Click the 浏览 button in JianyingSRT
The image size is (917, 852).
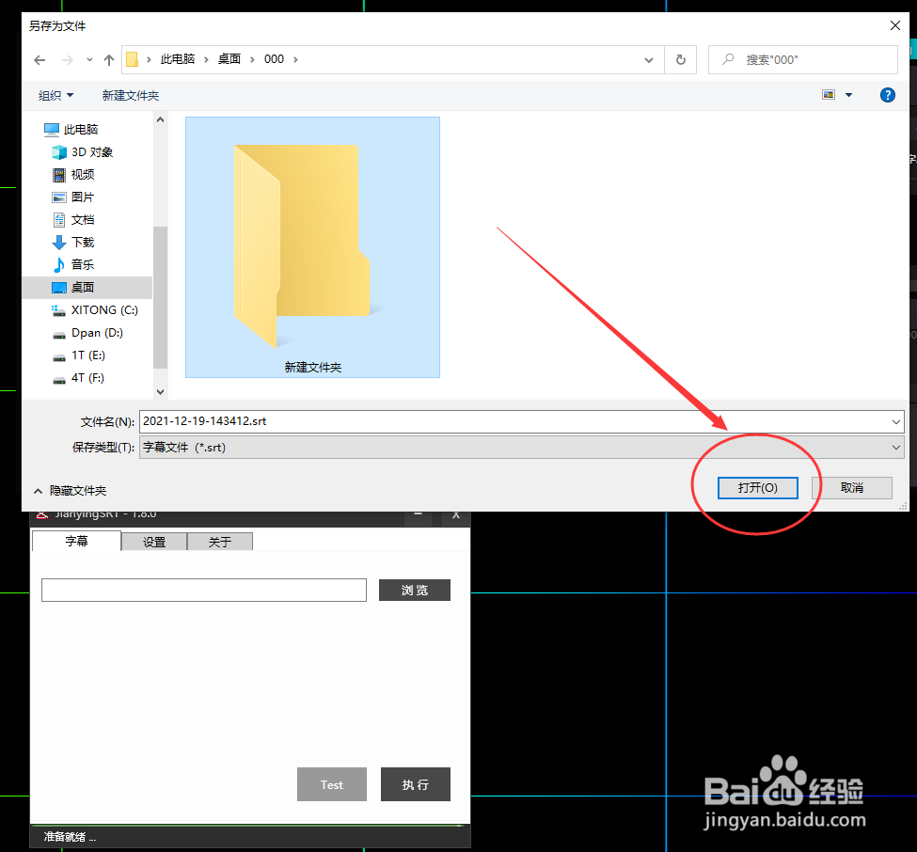[415, 590]
